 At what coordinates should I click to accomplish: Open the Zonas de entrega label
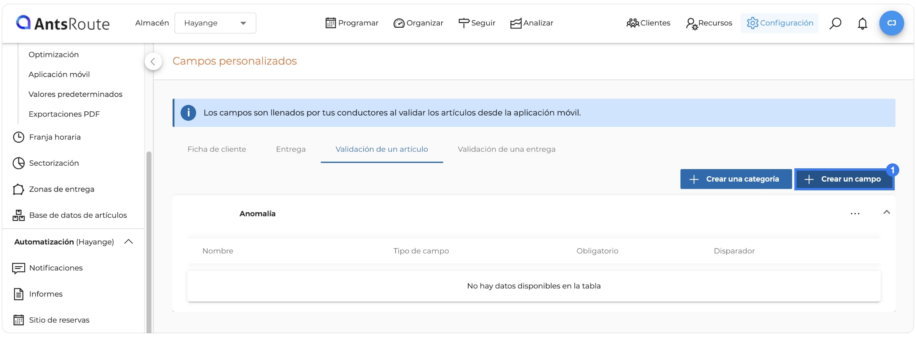click(x=62, y=189)
